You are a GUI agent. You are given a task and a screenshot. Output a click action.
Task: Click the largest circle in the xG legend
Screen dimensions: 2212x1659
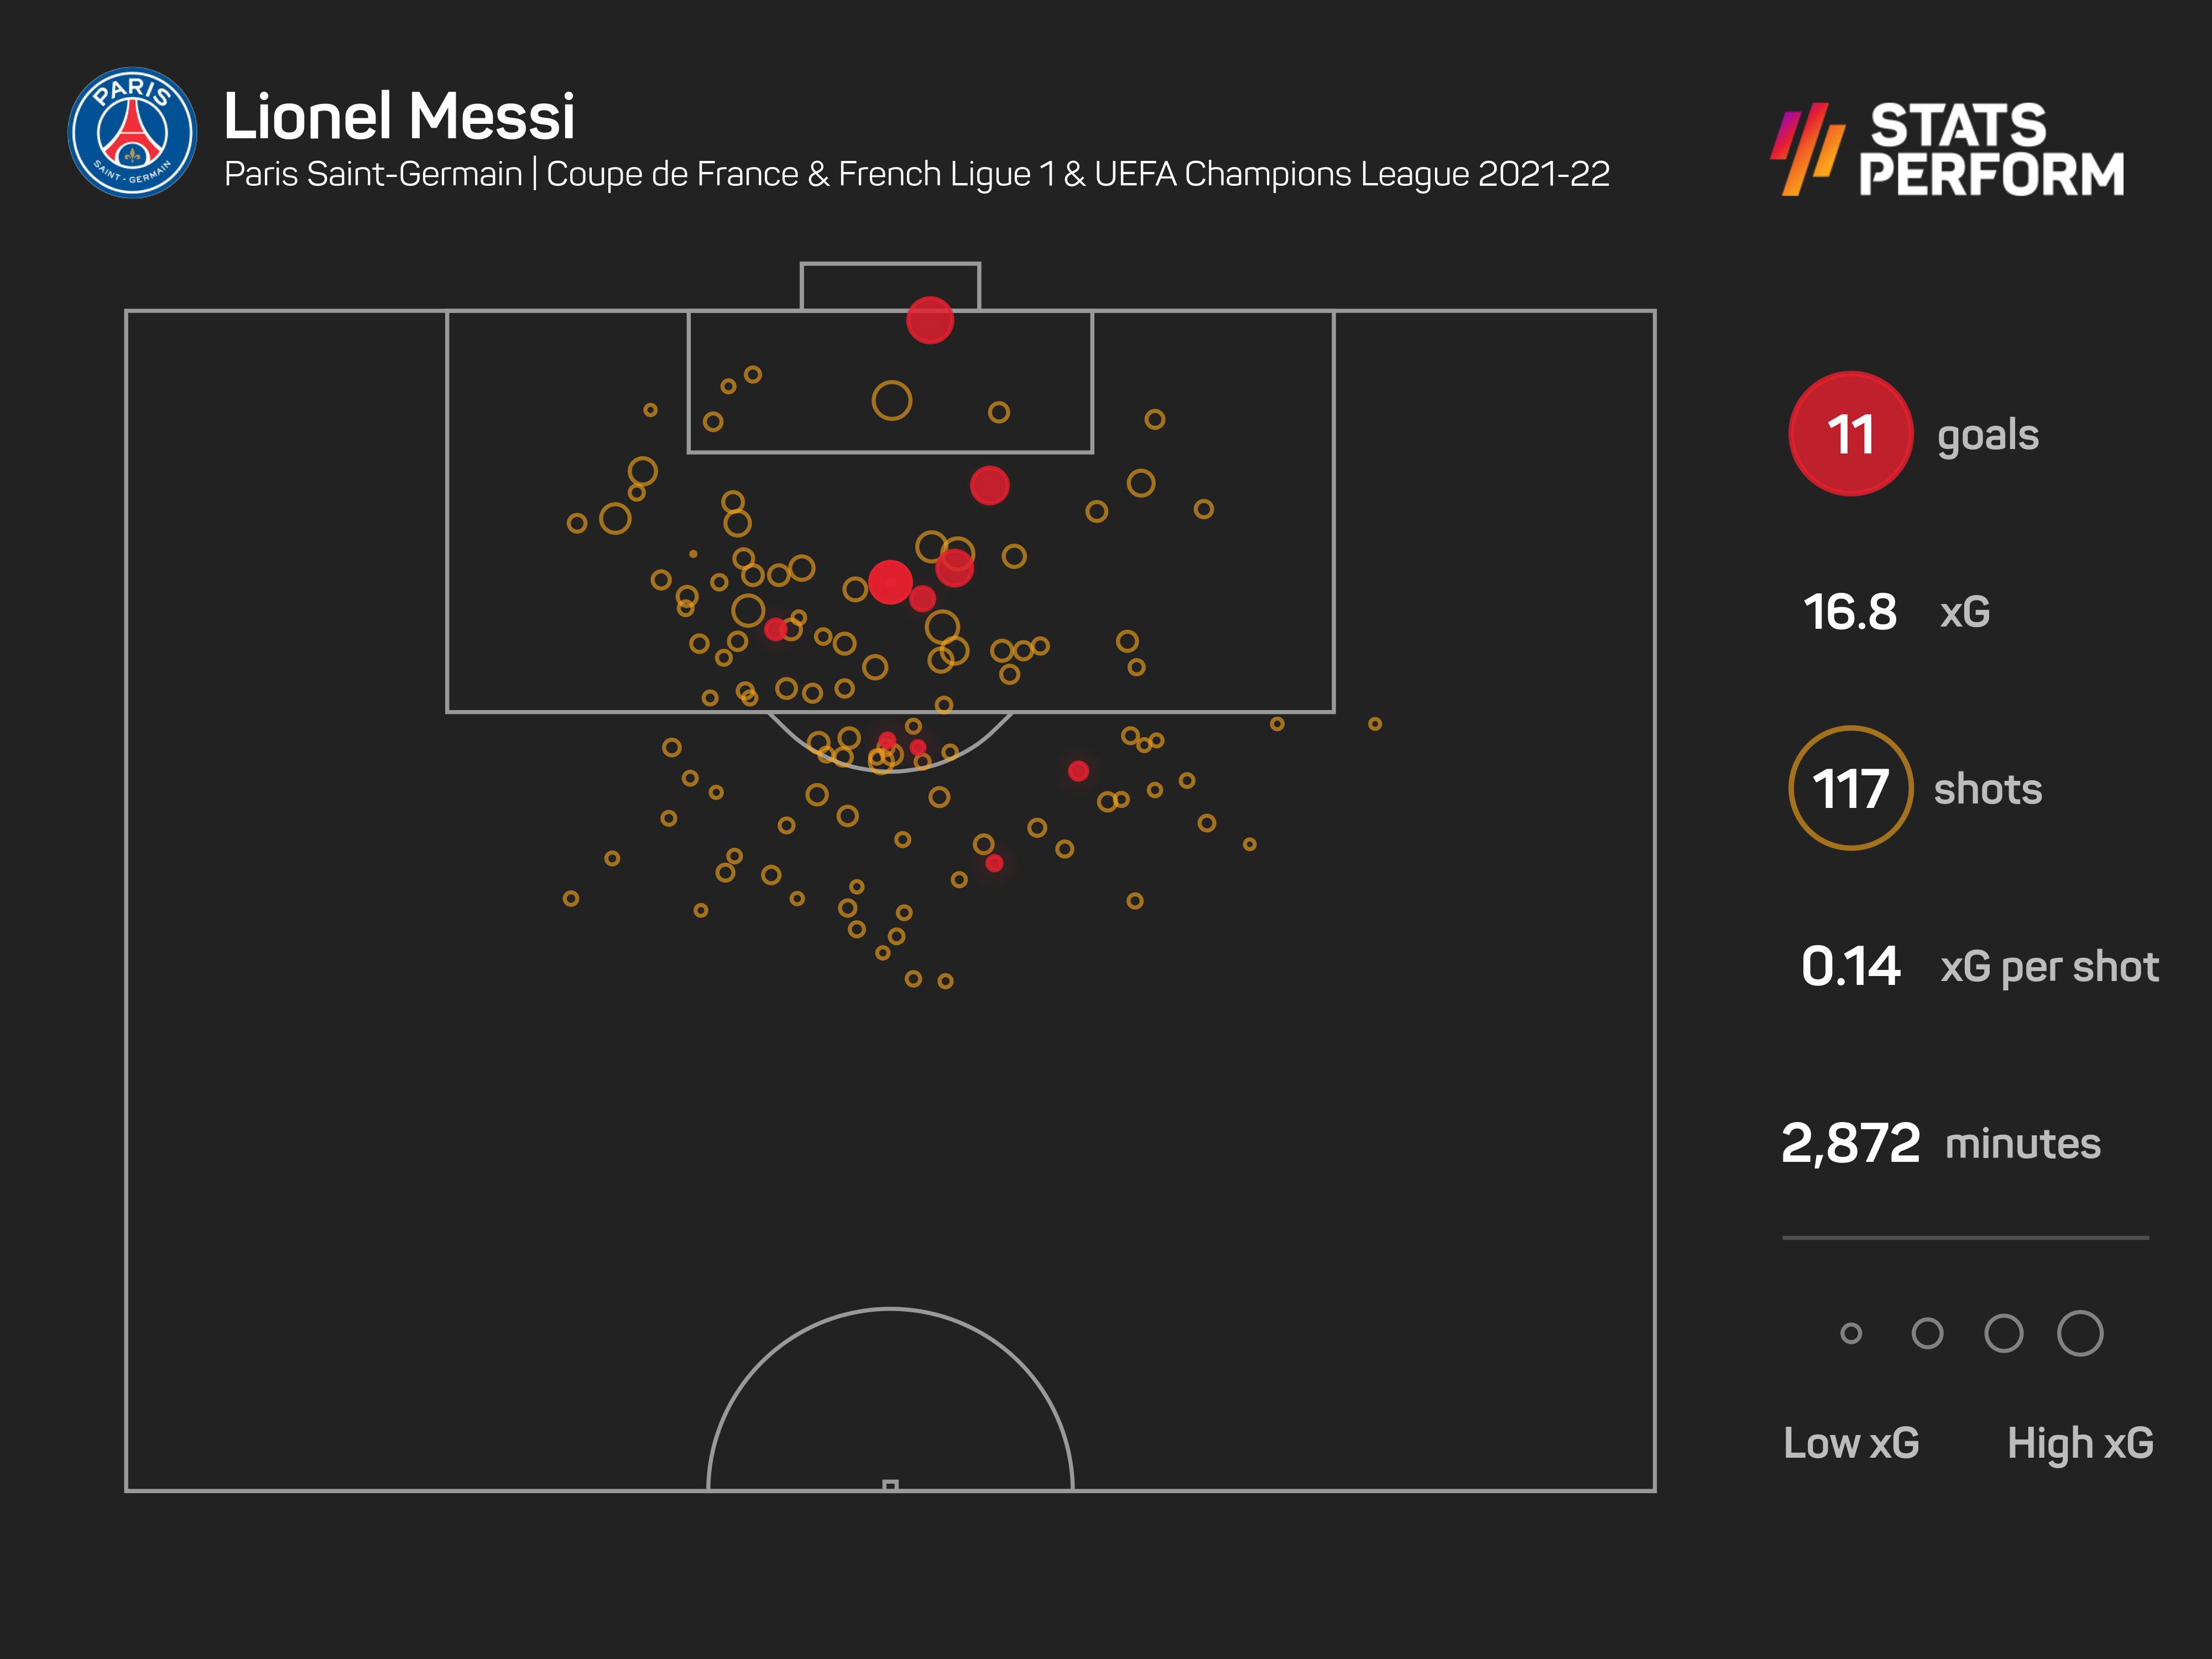pos(2080,1333)
